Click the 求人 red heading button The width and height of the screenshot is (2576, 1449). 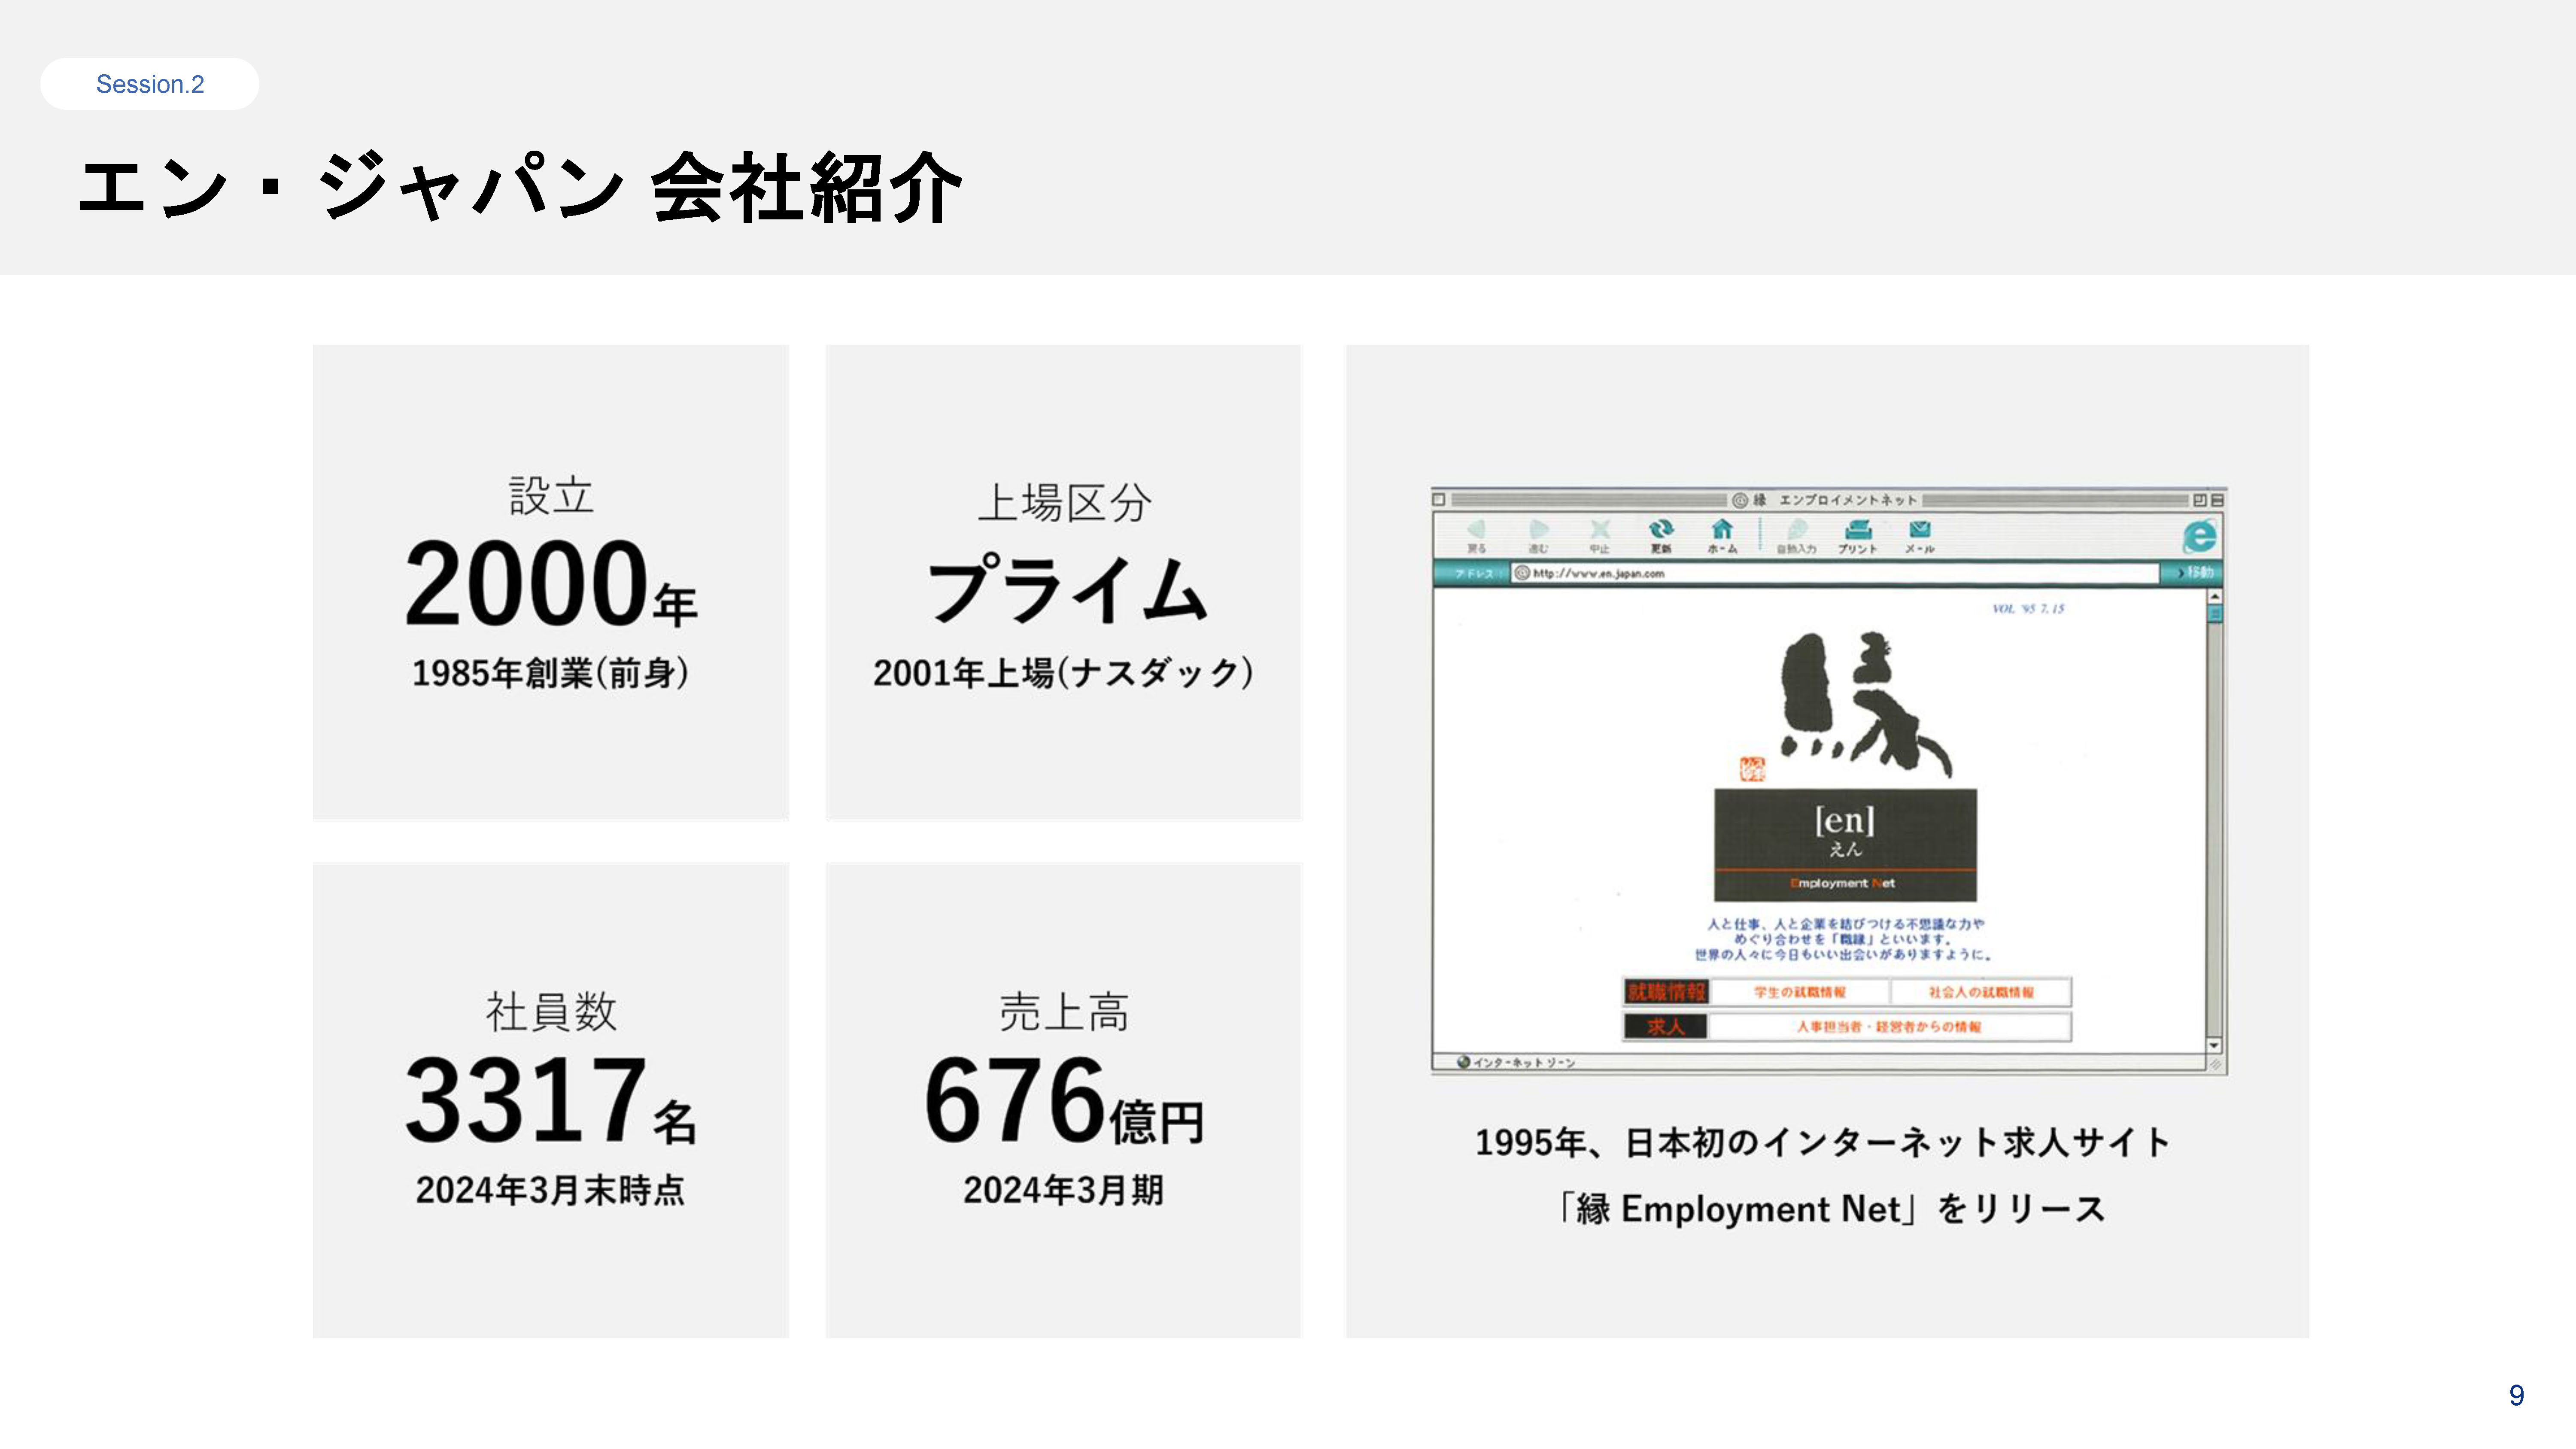coord(1666,1026)
